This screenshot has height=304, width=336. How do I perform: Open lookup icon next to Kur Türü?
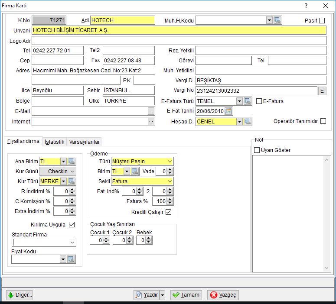point(72,181)
